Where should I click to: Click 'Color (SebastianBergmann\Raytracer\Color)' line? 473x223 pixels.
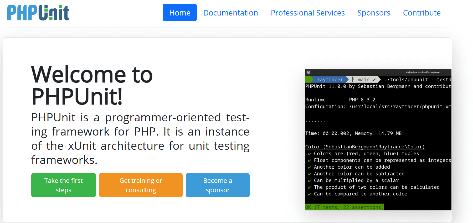pyautogui.click(x=365, y=147)
